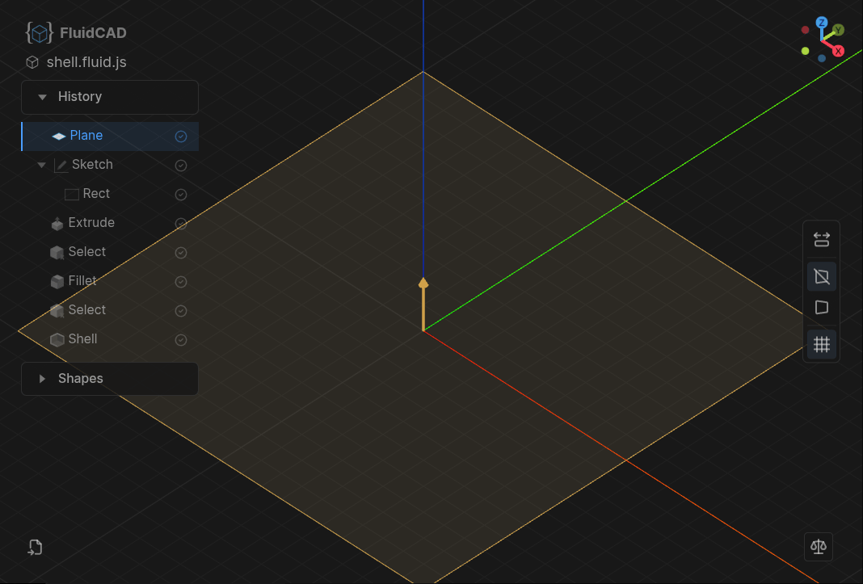Toggle the Sketch step check circle
The height and width of the screenshot is (584, 863).
click(180, 165)
